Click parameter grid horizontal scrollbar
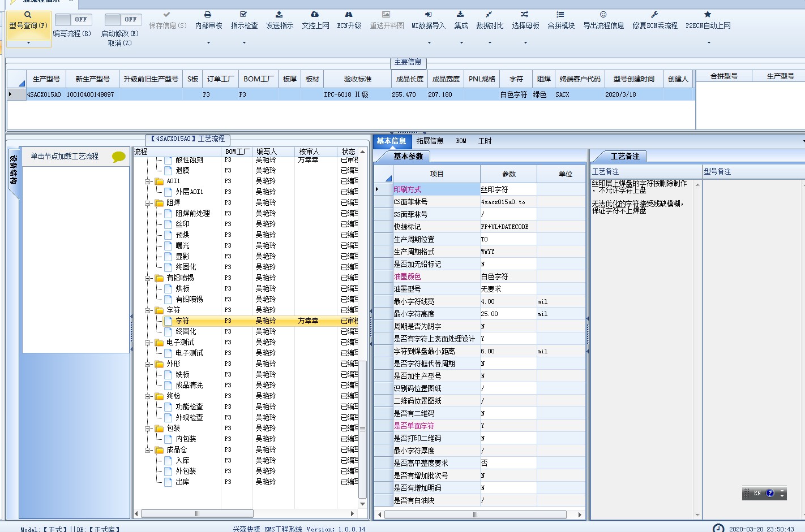This screenshot has height=532, width=805. pyautogui.click(x=475, y=514)
